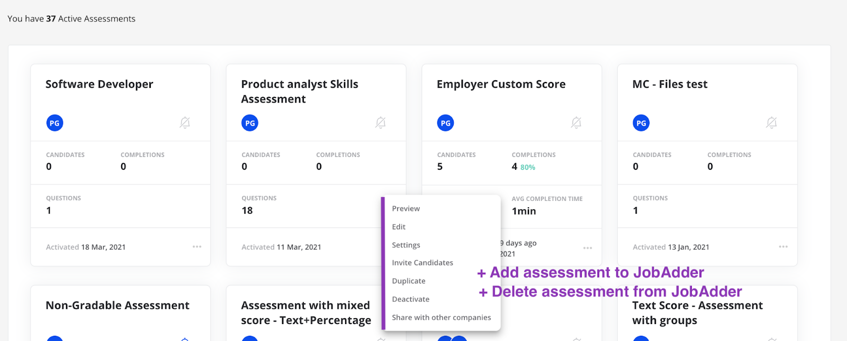Click PG avatar on MC - Files test card
847x341 pixels.
[641, 123]
